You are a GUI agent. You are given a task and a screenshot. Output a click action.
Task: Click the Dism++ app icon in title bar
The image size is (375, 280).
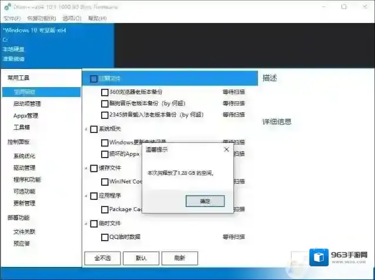click(x=7, y=6)
